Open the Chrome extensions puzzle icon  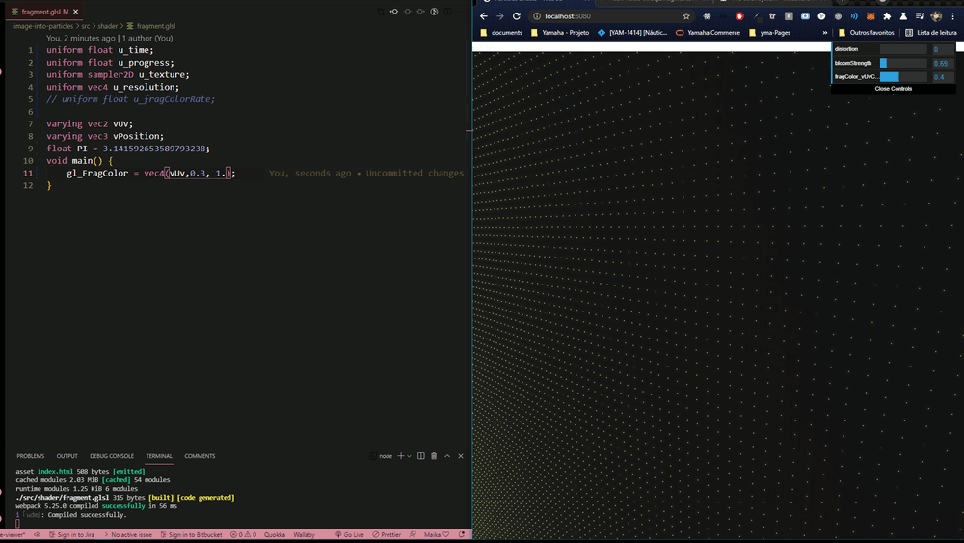point(886,16)
